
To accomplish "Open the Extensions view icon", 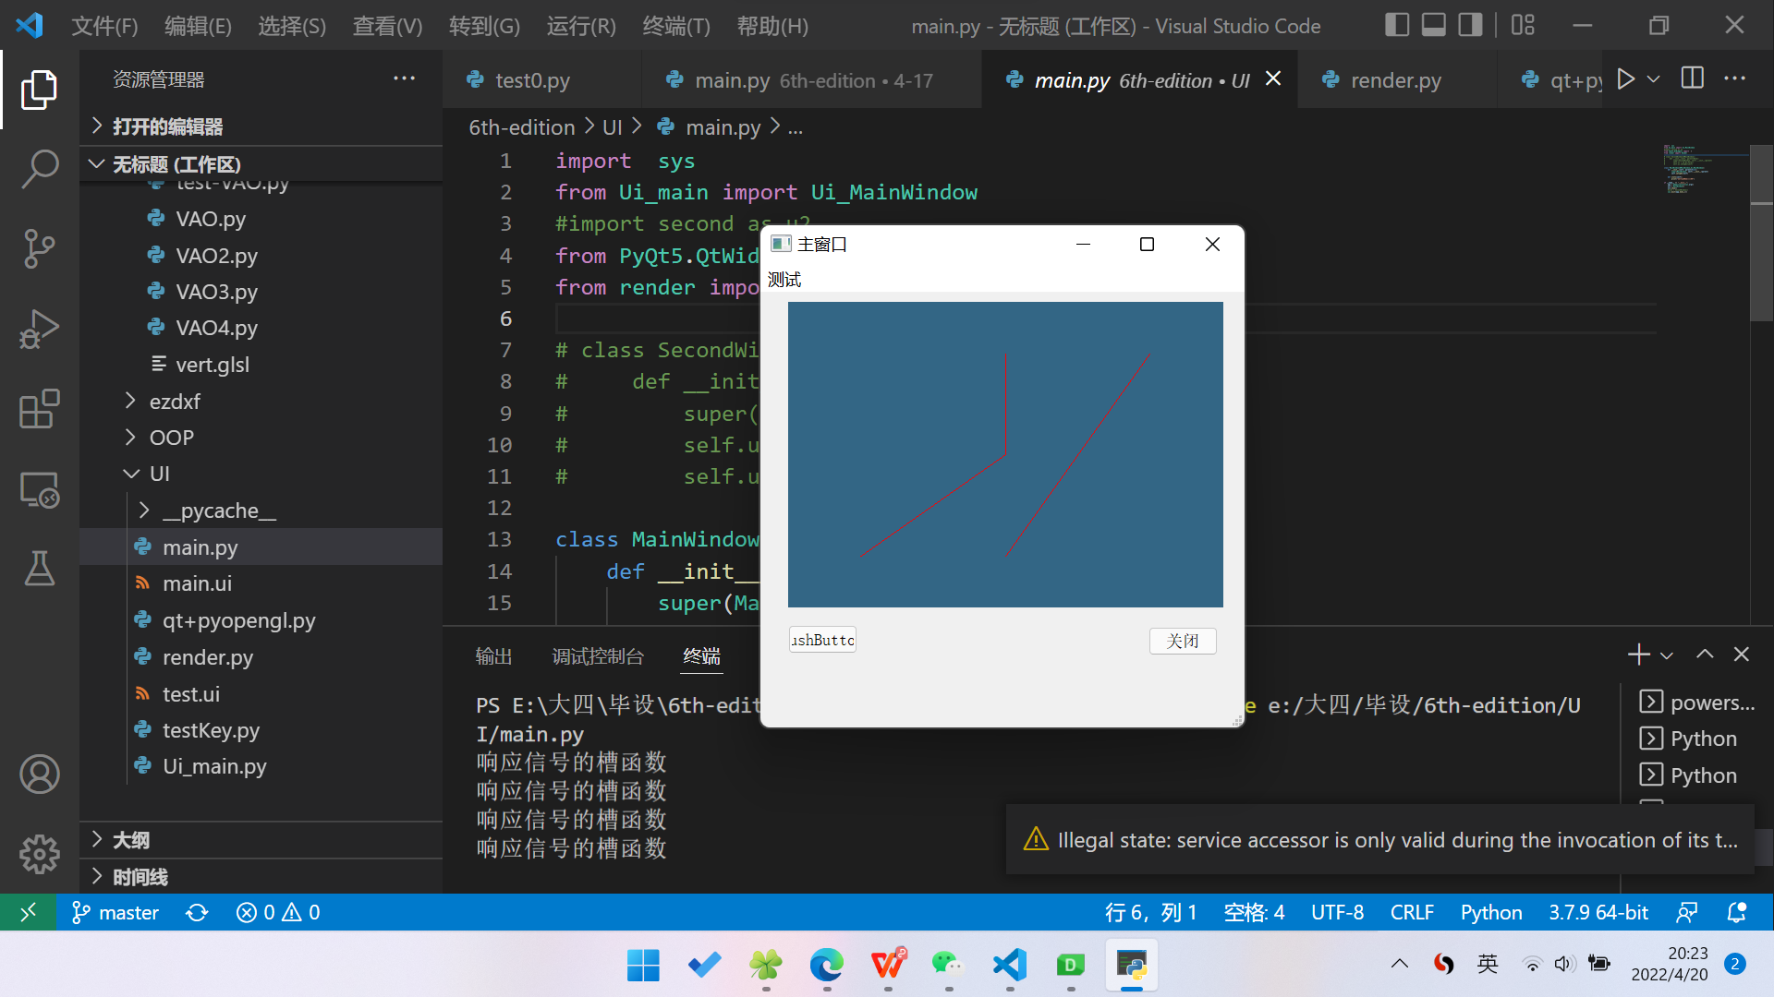I will 40,409.
